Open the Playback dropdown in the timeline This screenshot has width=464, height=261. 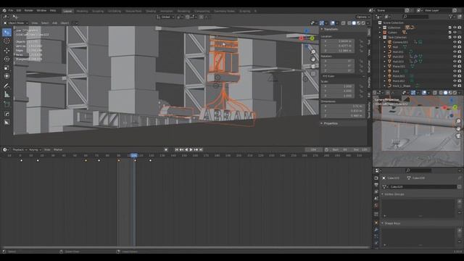tap(20, 150)
